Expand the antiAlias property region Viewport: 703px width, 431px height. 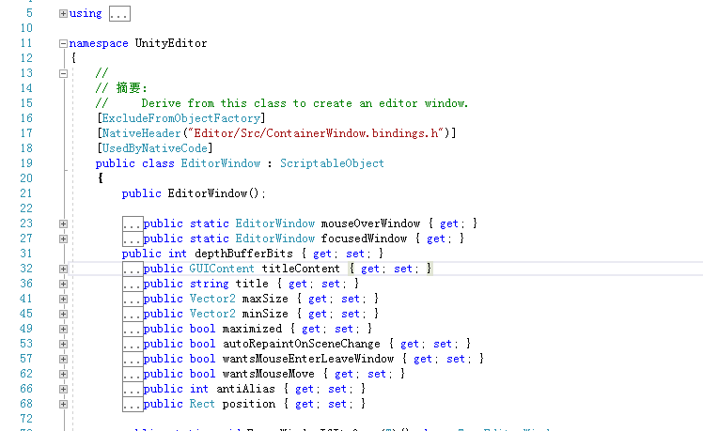pos(63,389)
